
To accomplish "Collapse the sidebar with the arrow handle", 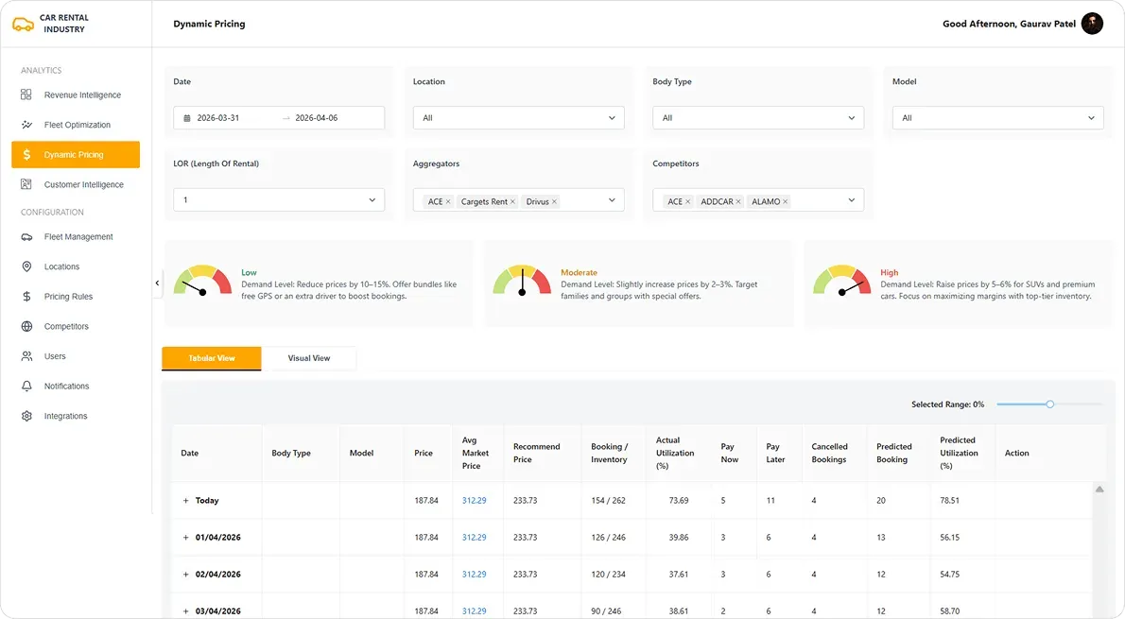I will 157,283.
